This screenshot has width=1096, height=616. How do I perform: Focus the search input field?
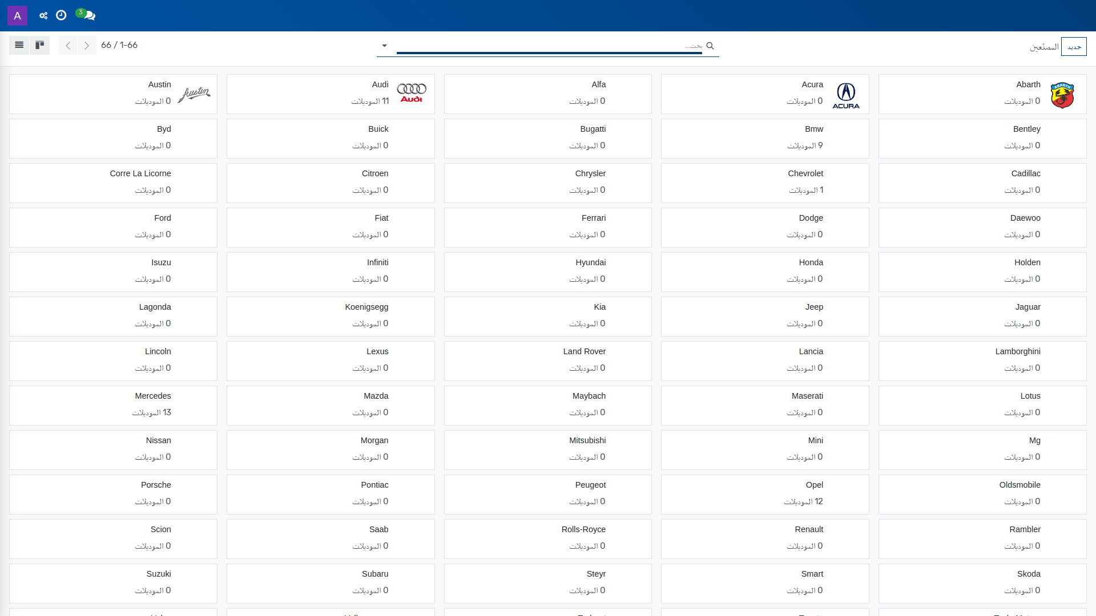click(x=549, y=46)
